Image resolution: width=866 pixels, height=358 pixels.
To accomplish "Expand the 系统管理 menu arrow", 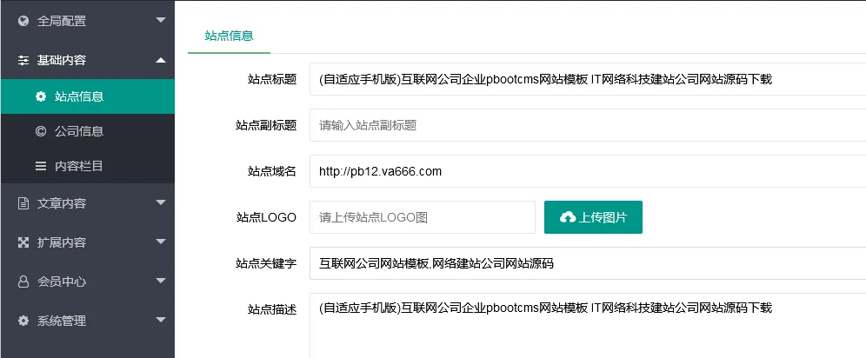I will pos(161,320).
